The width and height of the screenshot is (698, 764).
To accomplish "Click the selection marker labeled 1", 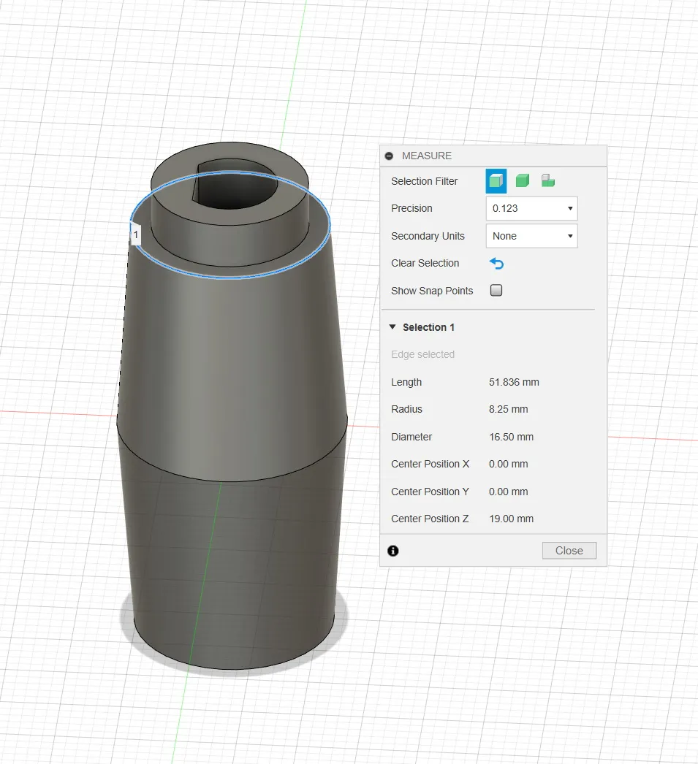I will (135, 235).
